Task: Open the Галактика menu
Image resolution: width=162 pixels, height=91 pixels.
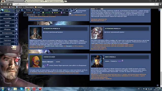Action: (x=7, y=44)
